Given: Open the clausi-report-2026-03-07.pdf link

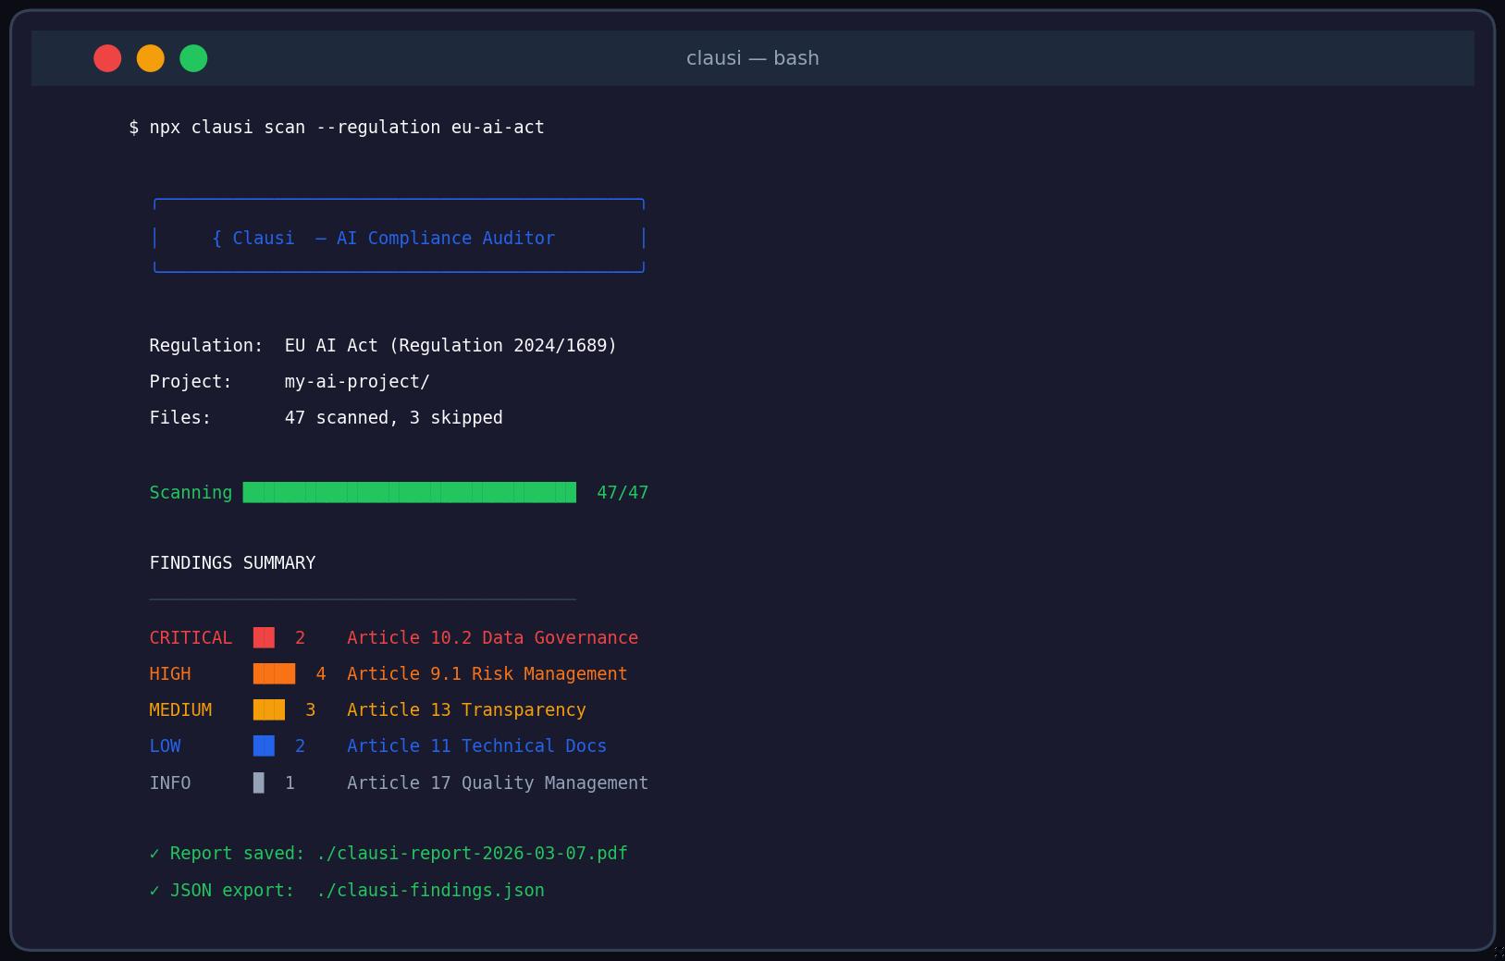Looking at the screenshot, I should click(472, 853).
